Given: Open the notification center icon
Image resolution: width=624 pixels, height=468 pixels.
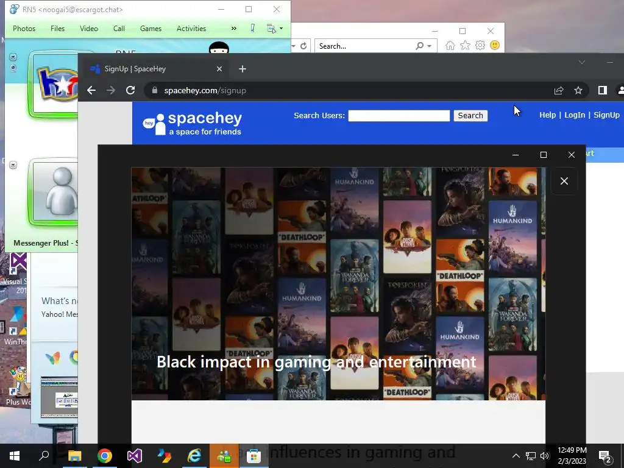Looking at the screenshot, I should (605, 456).
